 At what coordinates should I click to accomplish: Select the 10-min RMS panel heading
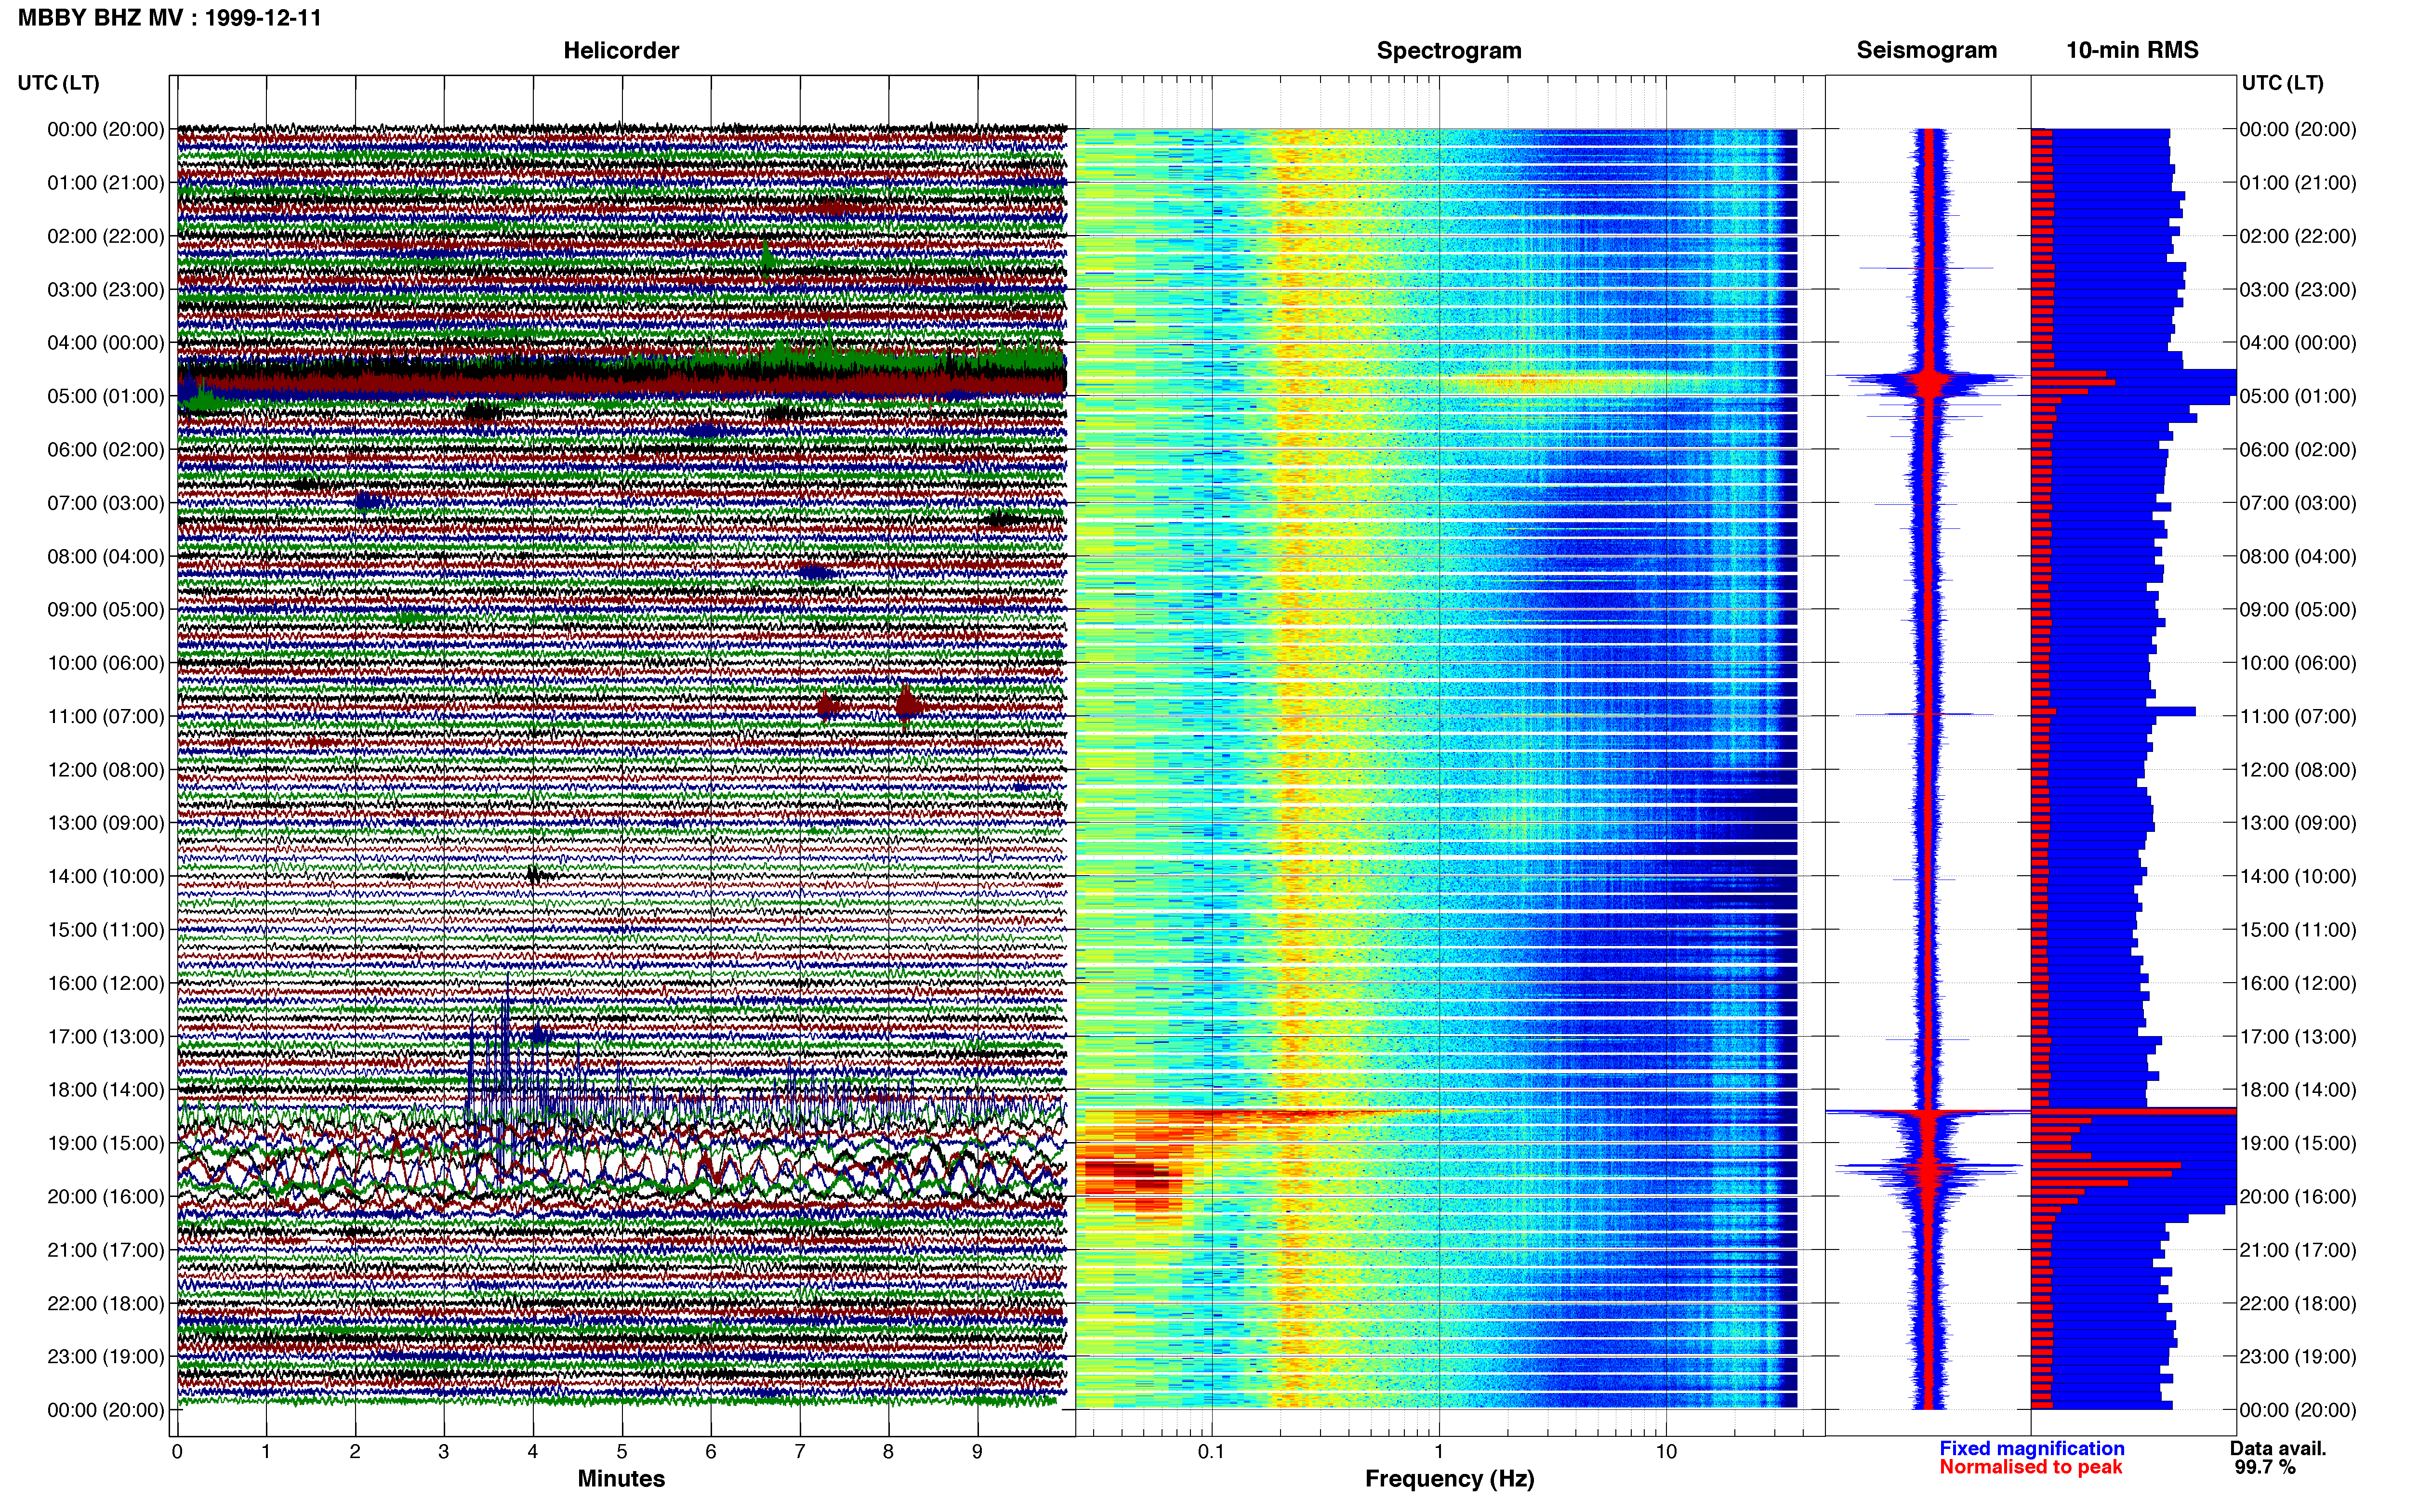coord(2132,50)
